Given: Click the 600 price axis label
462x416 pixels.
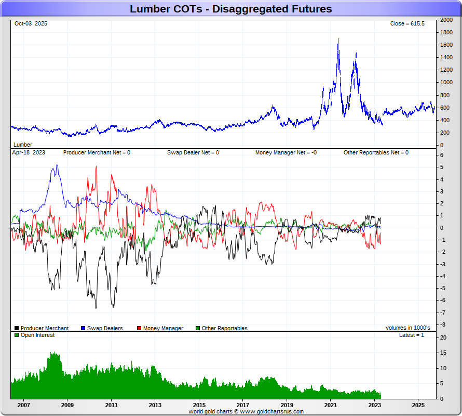Looking at the screenshot, I should click(x=445, y=108).
